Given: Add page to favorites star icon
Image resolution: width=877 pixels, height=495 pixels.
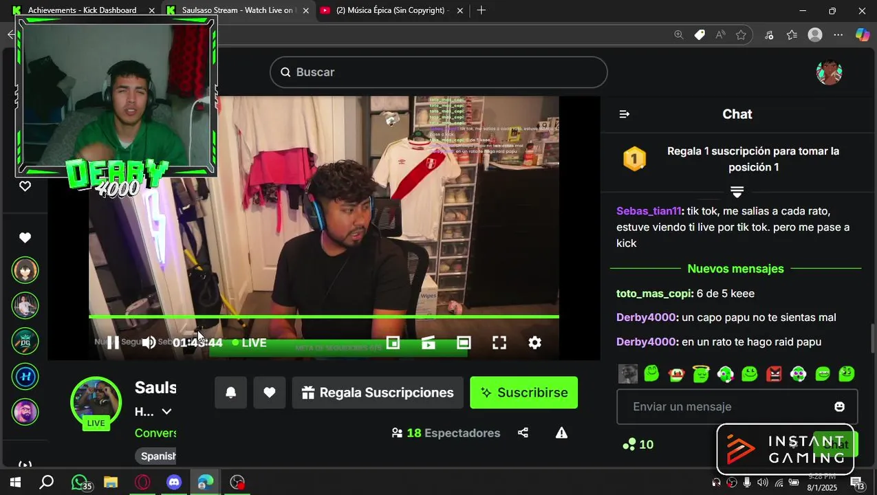Looking at the screenshot, I should click(741, 35).
